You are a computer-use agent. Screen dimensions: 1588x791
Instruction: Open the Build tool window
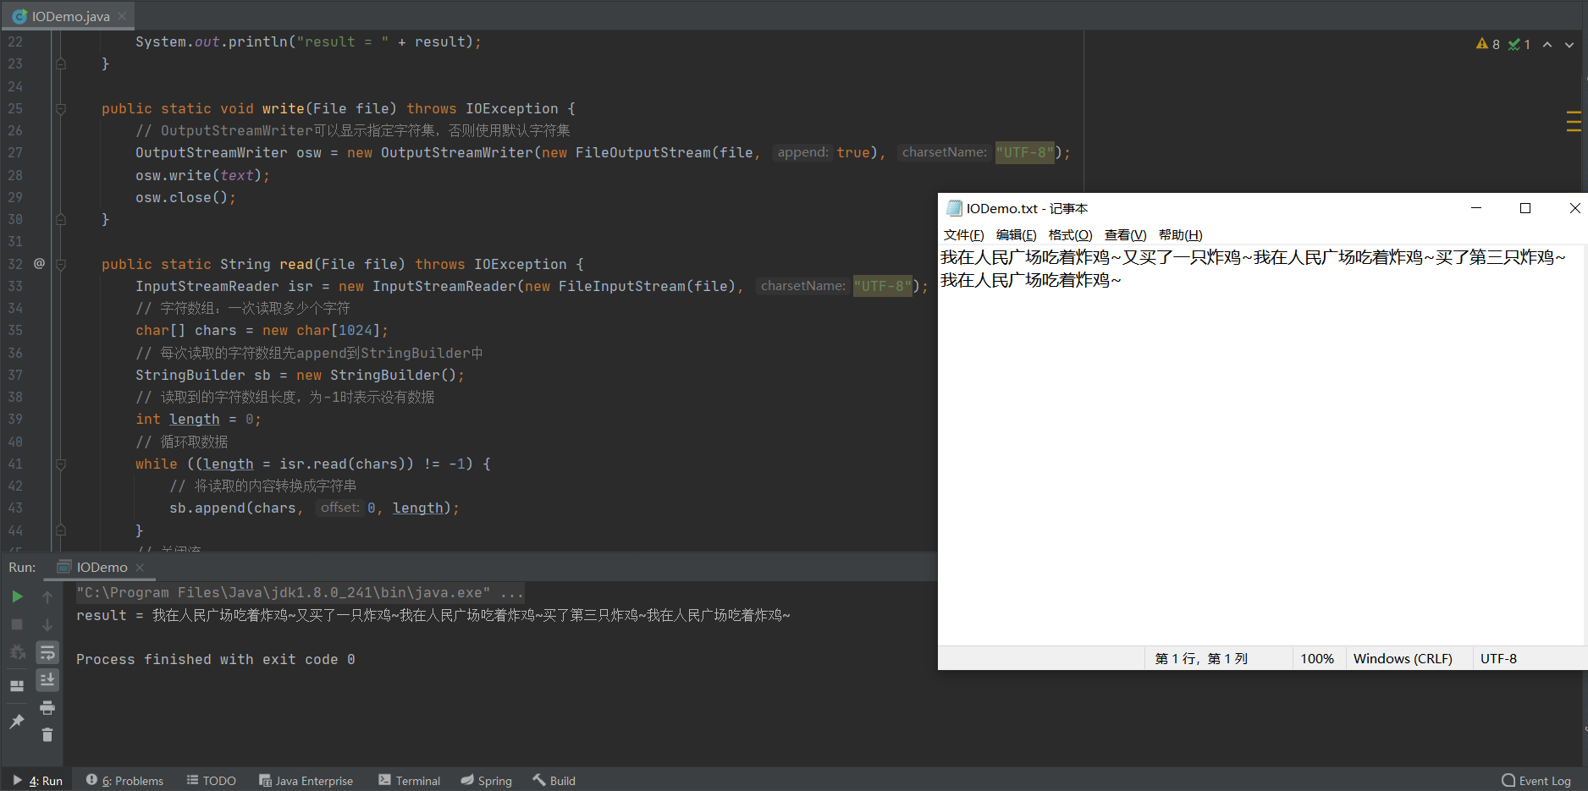554,781
